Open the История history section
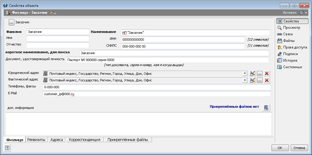312x155 pixels. coord(287,60)
